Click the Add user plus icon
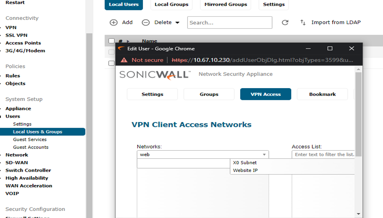 tap(113, 23)
